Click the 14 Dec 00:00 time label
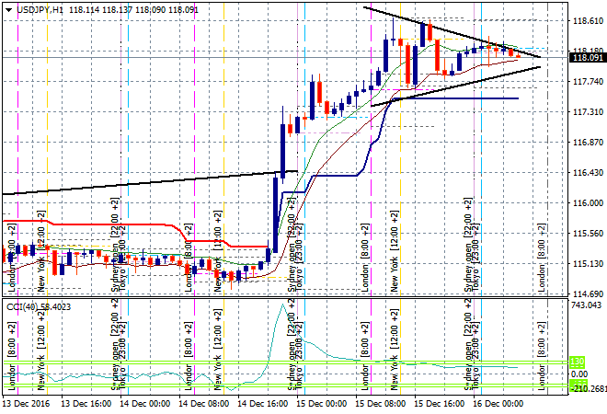This screenshot has height=414, width=607. (144, 404)
